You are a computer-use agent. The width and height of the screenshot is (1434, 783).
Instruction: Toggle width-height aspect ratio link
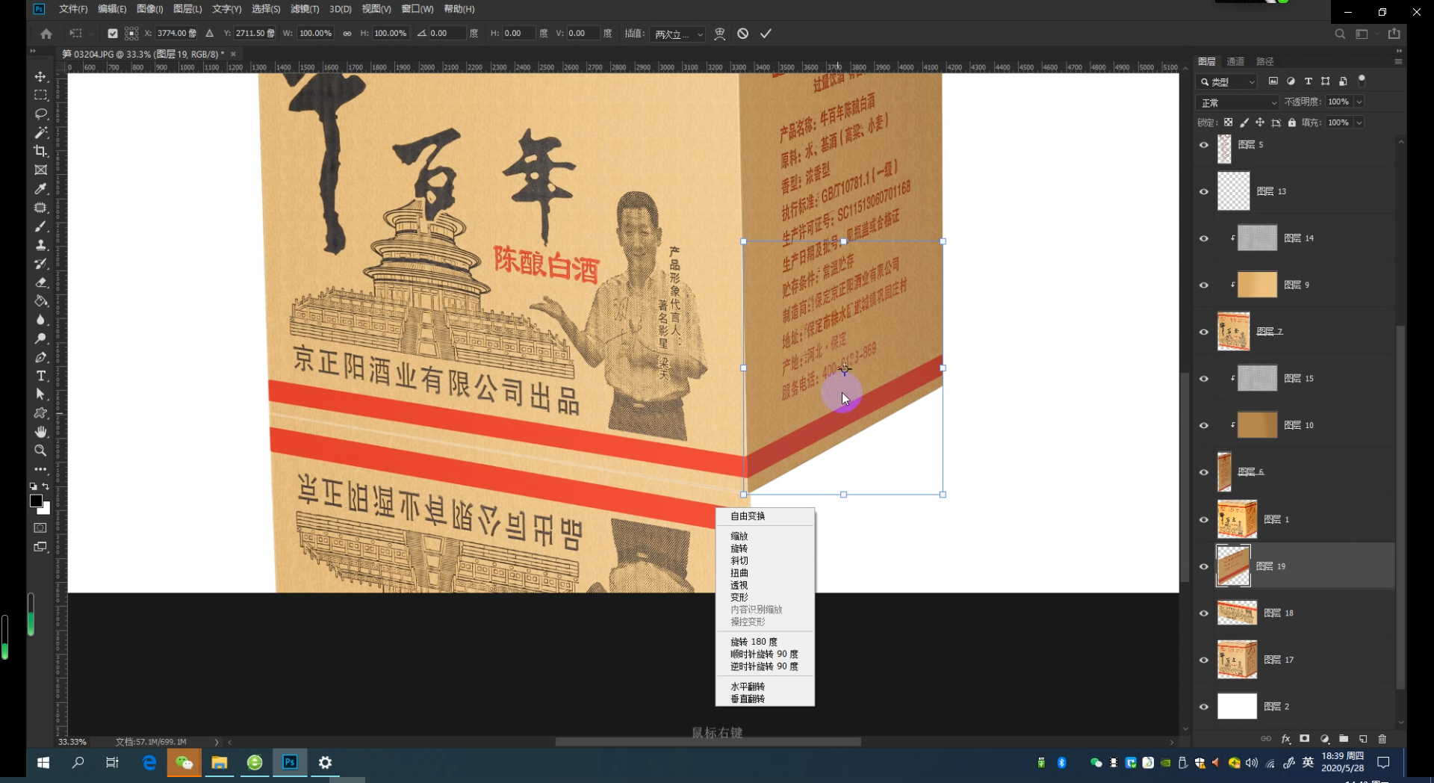347,34
